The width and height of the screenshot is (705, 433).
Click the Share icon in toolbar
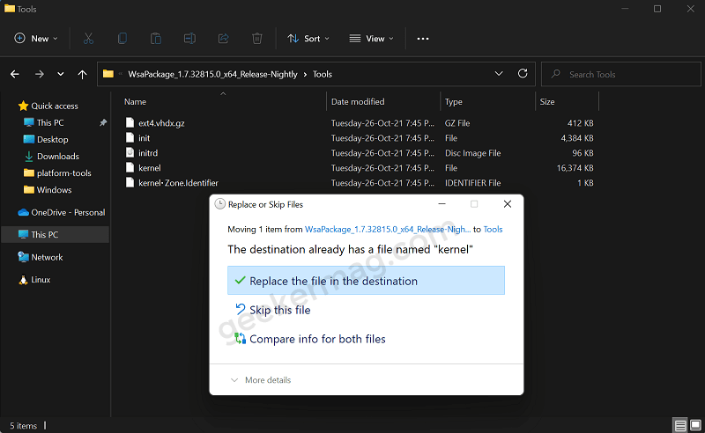point(224,39)
